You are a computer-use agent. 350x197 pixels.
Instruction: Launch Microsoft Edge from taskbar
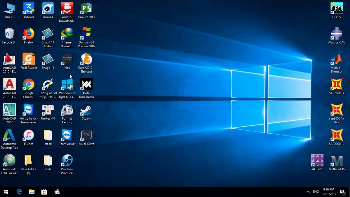tap(19, 192)
